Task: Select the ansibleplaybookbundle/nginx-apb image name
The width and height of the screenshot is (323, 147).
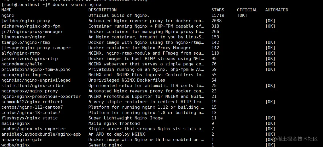Action: [41, 134]
